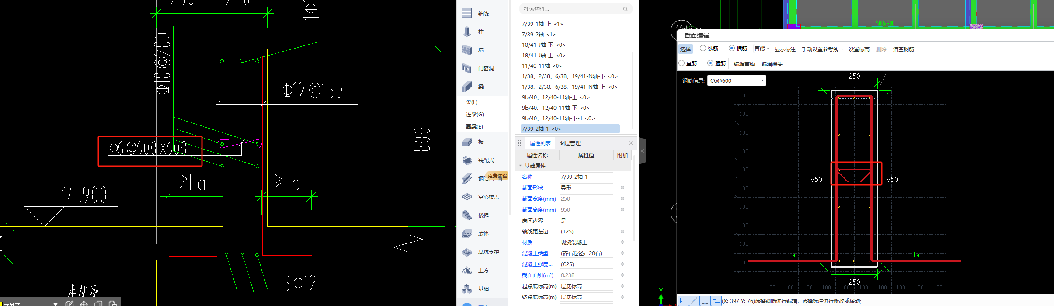Switch to the 属性列表 tab

click(540, 143)
